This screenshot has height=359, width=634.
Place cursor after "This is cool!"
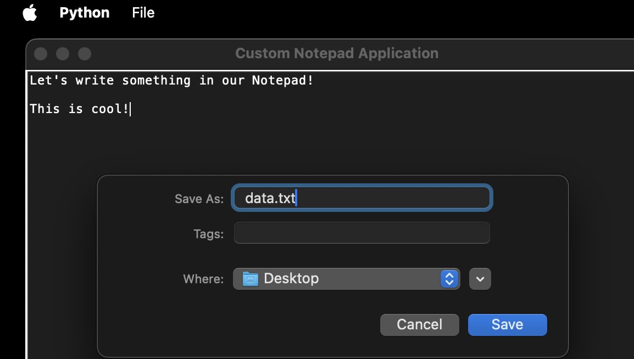(130, 109)
